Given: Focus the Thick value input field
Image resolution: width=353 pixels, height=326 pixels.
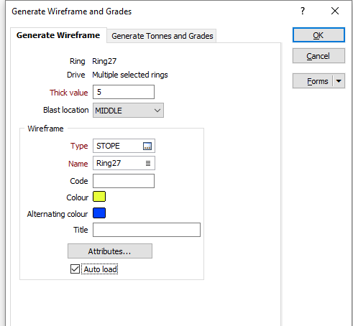Looking at the screenshot, I should pyautogui.click(x=124, y=92).
